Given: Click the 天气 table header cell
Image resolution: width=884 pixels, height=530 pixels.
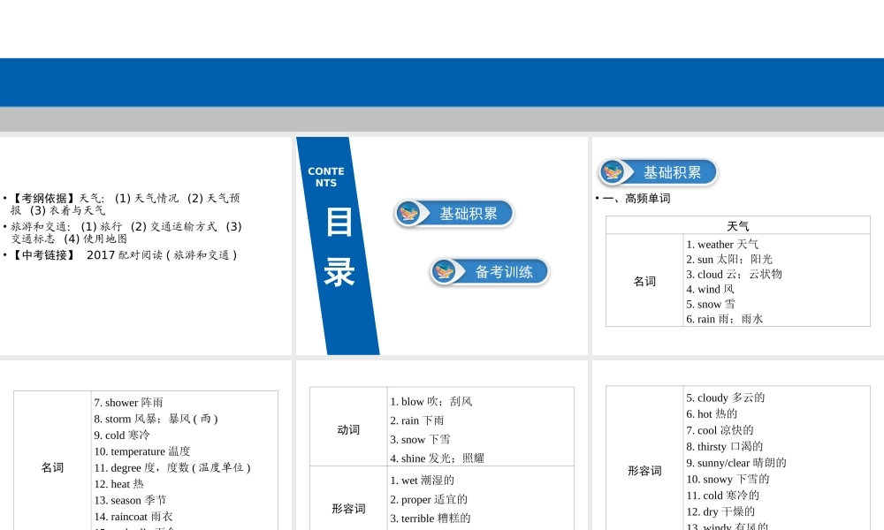Looking at the screenshot, I should (737, 226).
